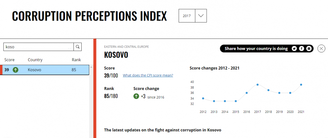Click Share how your country is doing

[256, 49]
